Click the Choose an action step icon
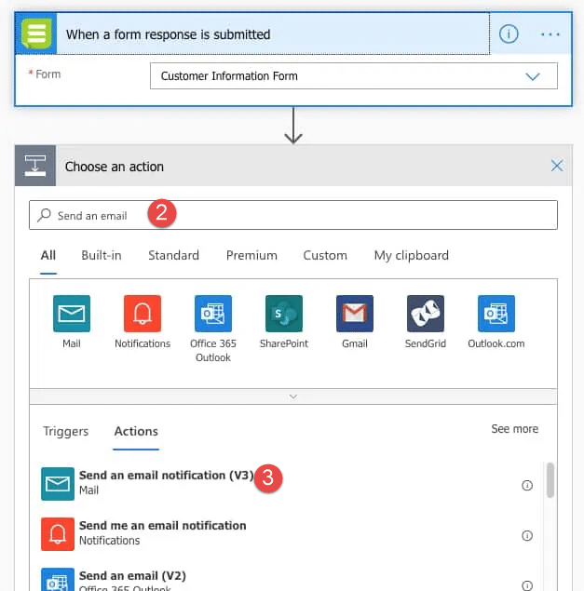The image size is (584, 591). tap(35, 166)
